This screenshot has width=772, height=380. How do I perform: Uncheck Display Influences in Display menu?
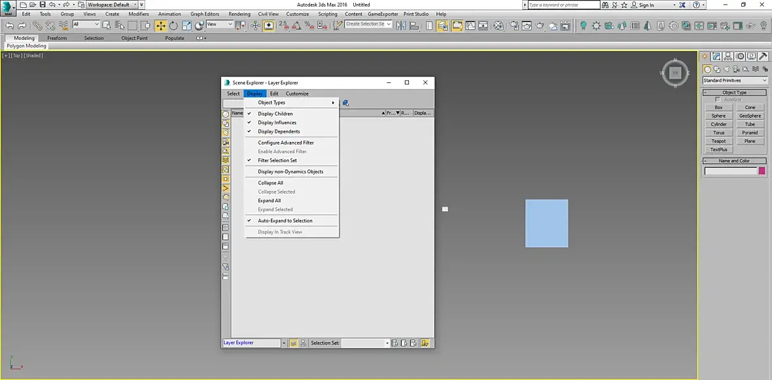pyautogui.click(x=277, y=122)
